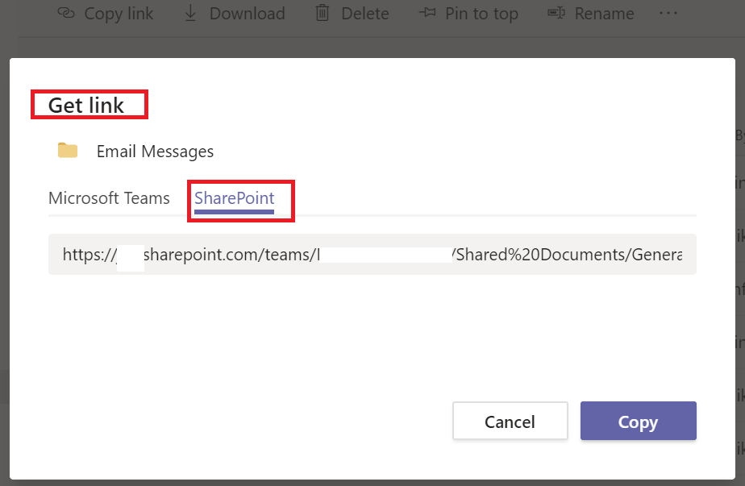Viewport: 745px width, 486px height.
Task: Click the Copy button
Action: [x=638, y=421]
